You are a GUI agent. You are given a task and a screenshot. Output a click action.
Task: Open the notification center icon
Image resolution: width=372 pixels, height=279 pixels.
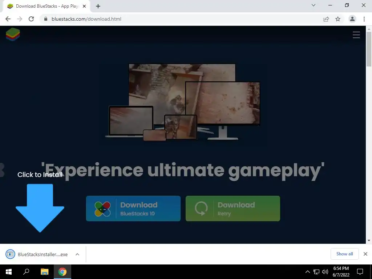[360, 272]
